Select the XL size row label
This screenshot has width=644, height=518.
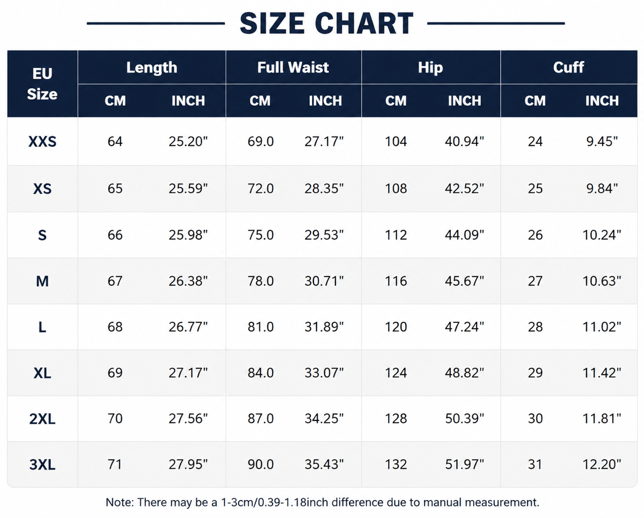(x=42, y=373)
